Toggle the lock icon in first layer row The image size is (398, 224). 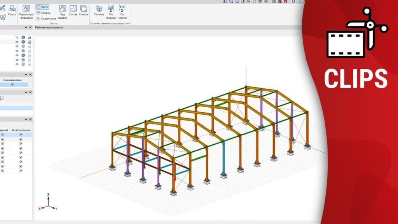click(30, 37)
